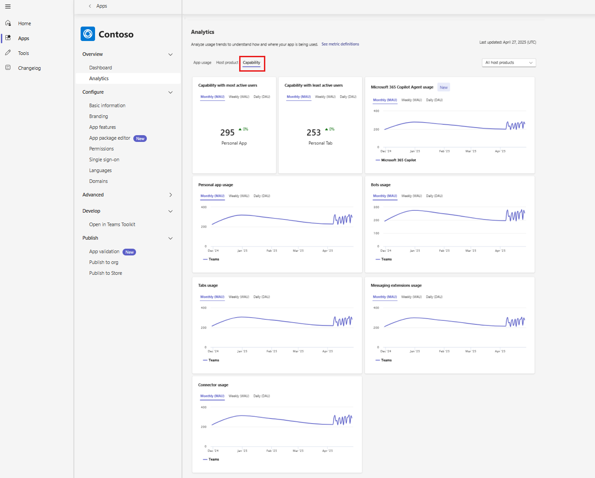Select Daily (DAU) in Messaging extensions usage
The width and height of the screenshot is (595, 478).
coord(434,297)
